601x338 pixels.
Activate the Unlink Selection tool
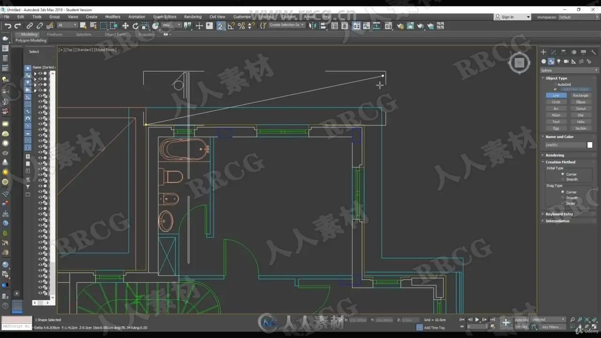[39, 26]
